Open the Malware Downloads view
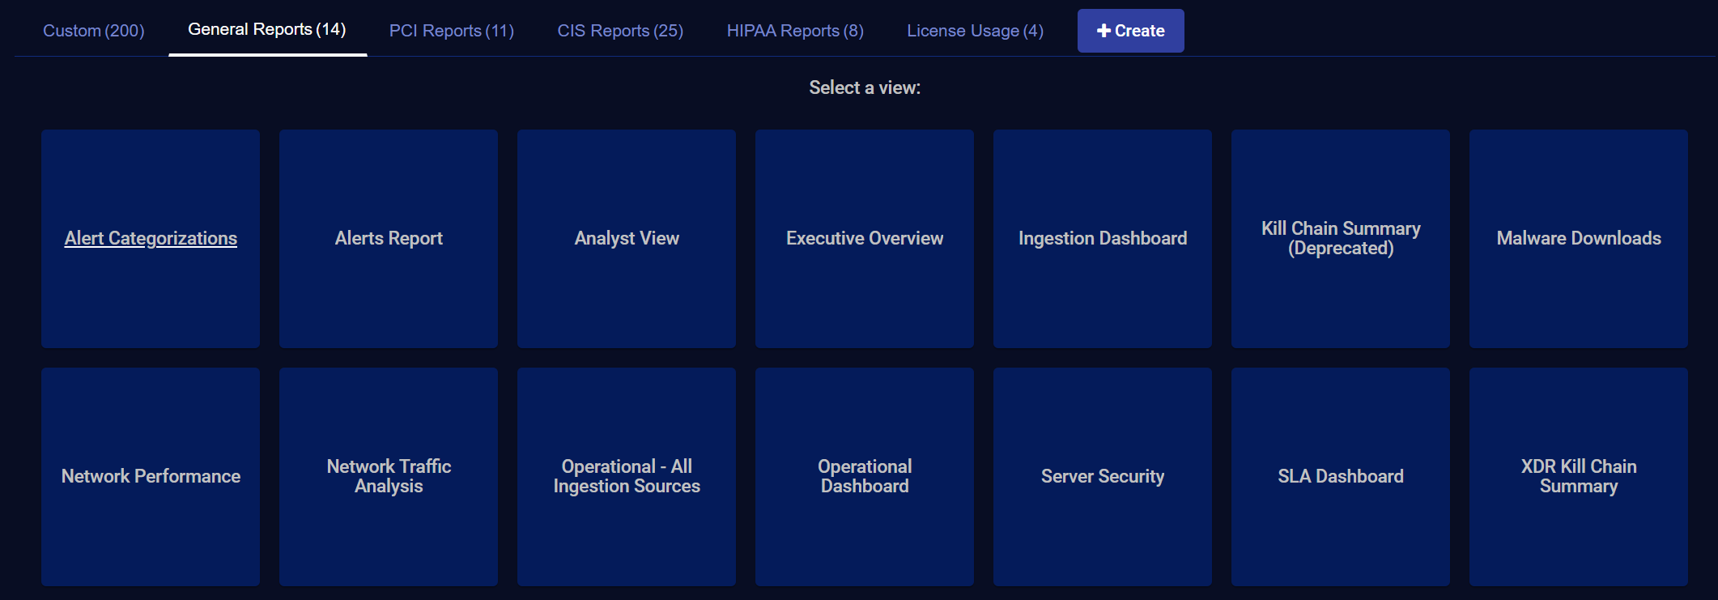1718x600 pixels. point(1579,238)
